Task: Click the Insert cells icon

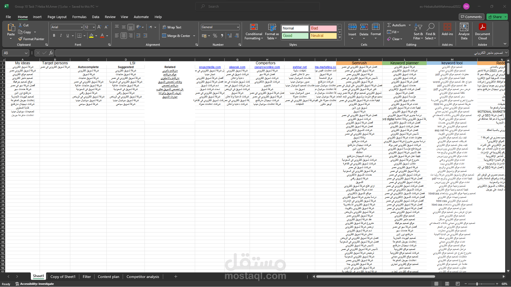Action: (x=352, y=27)
